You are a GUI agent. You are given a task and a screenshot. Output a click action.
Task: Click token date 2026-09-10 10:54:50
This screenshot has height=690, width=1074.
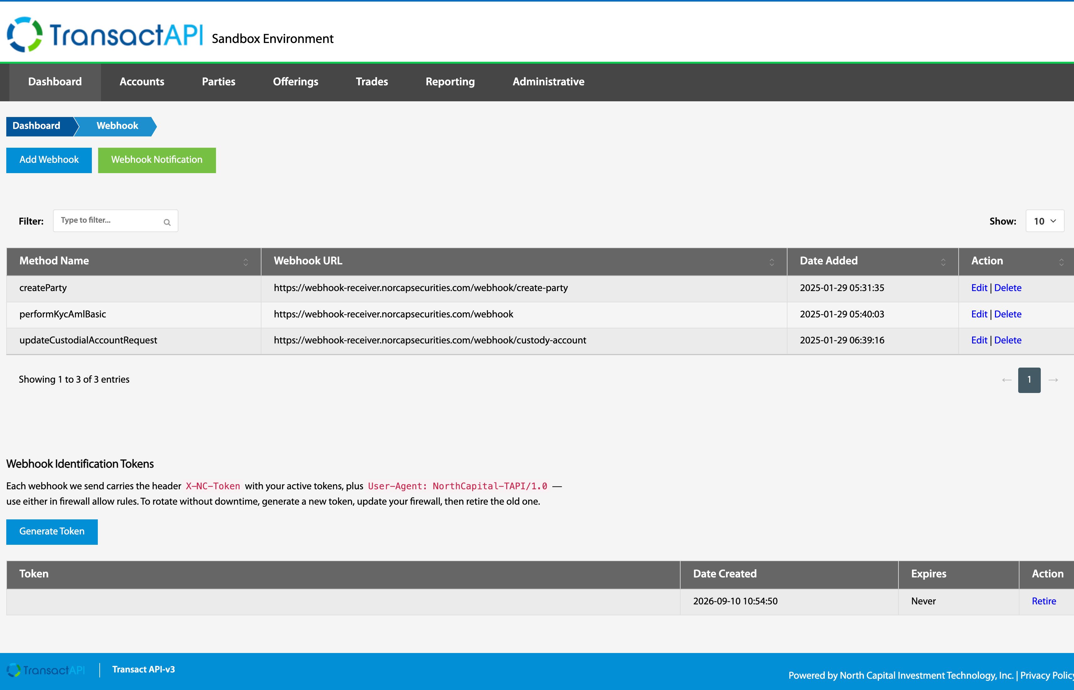coord(735,601)
